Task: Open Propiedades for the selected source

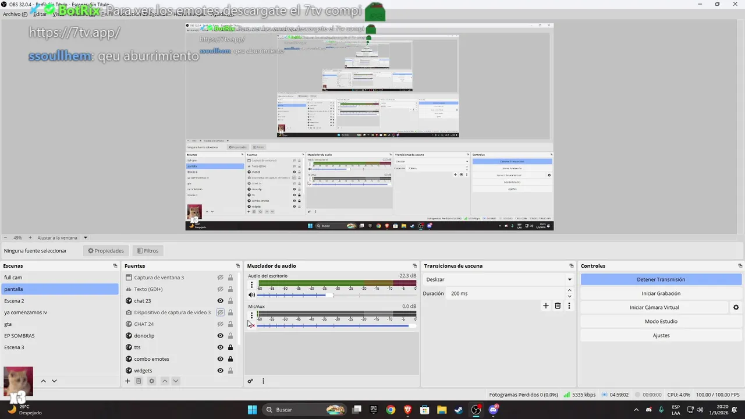Action: coord(106,251)
